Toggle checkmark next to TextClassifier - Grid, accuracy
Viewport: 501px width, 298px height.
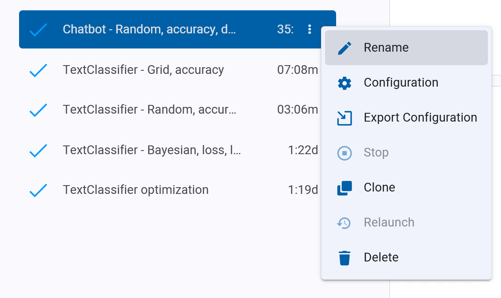[38, 70]
